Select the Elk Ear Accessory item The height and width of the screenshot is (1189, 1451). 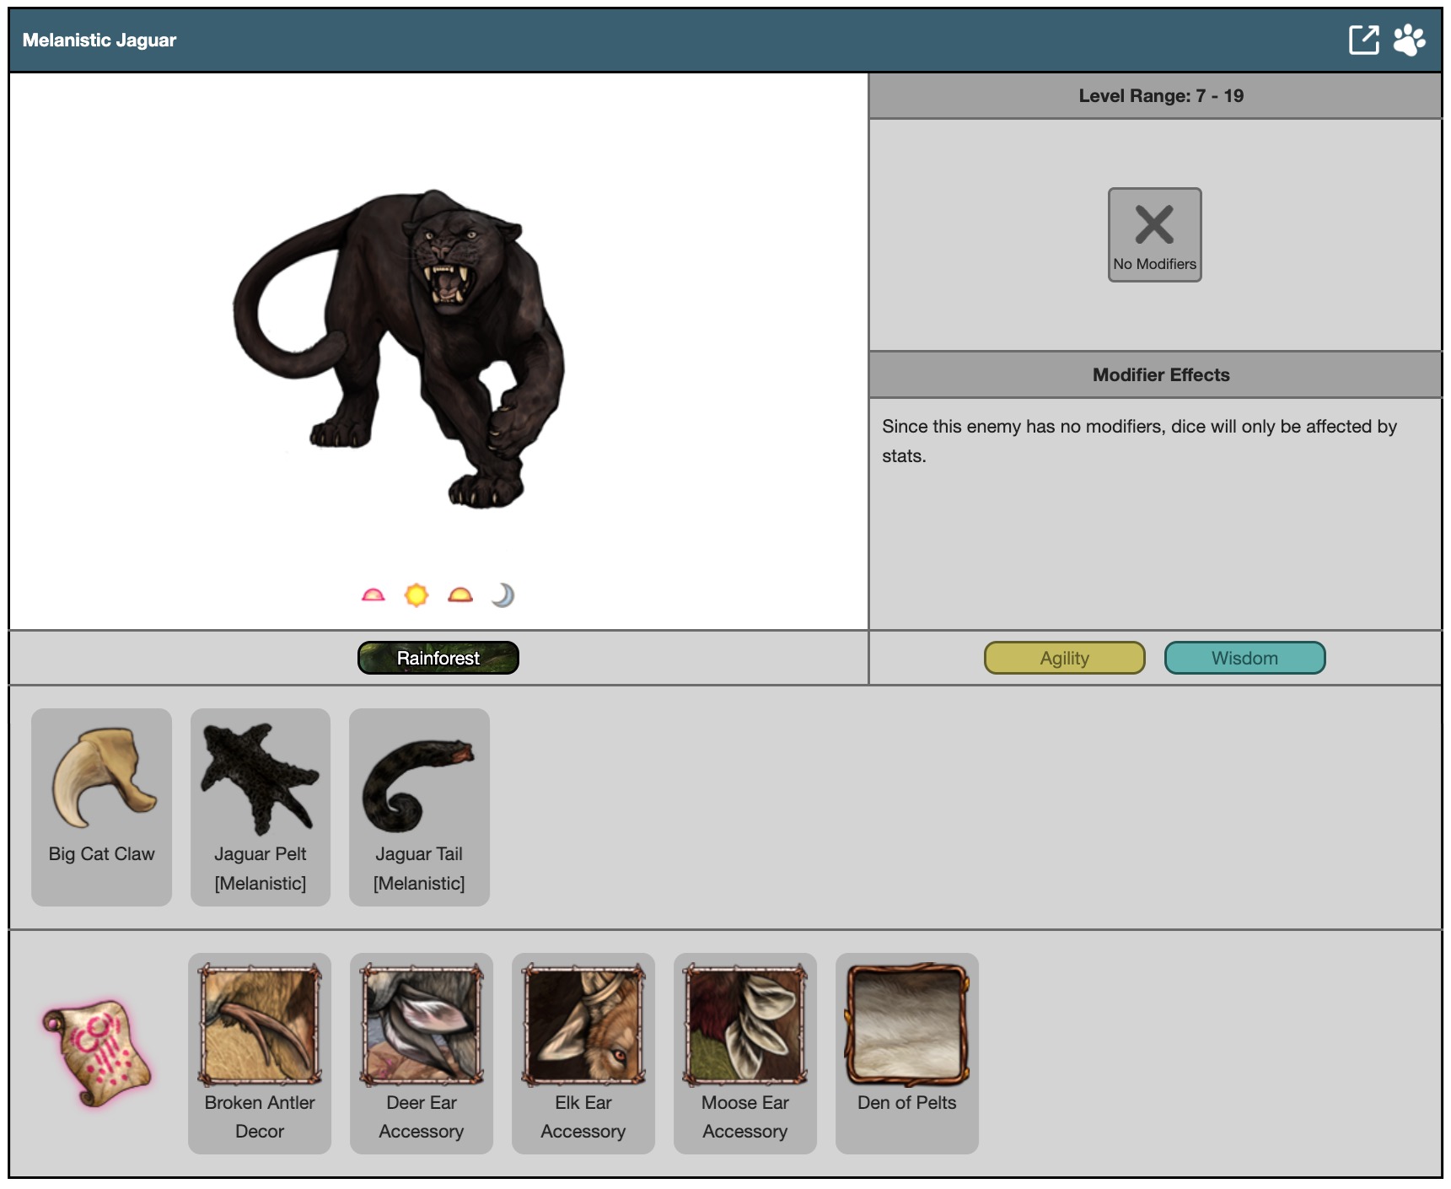pos(583,1052)
